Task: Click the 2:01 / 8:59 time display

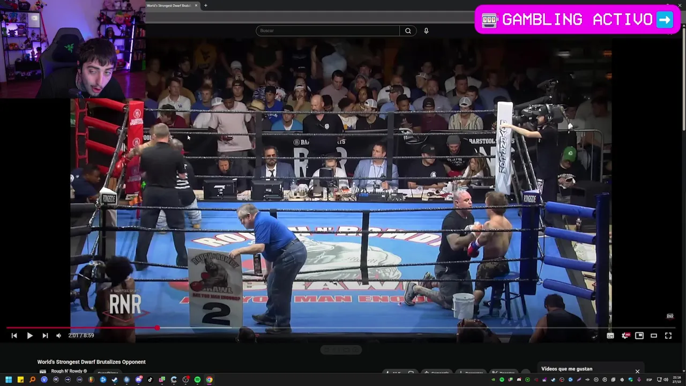Action: tap(81, 336)
